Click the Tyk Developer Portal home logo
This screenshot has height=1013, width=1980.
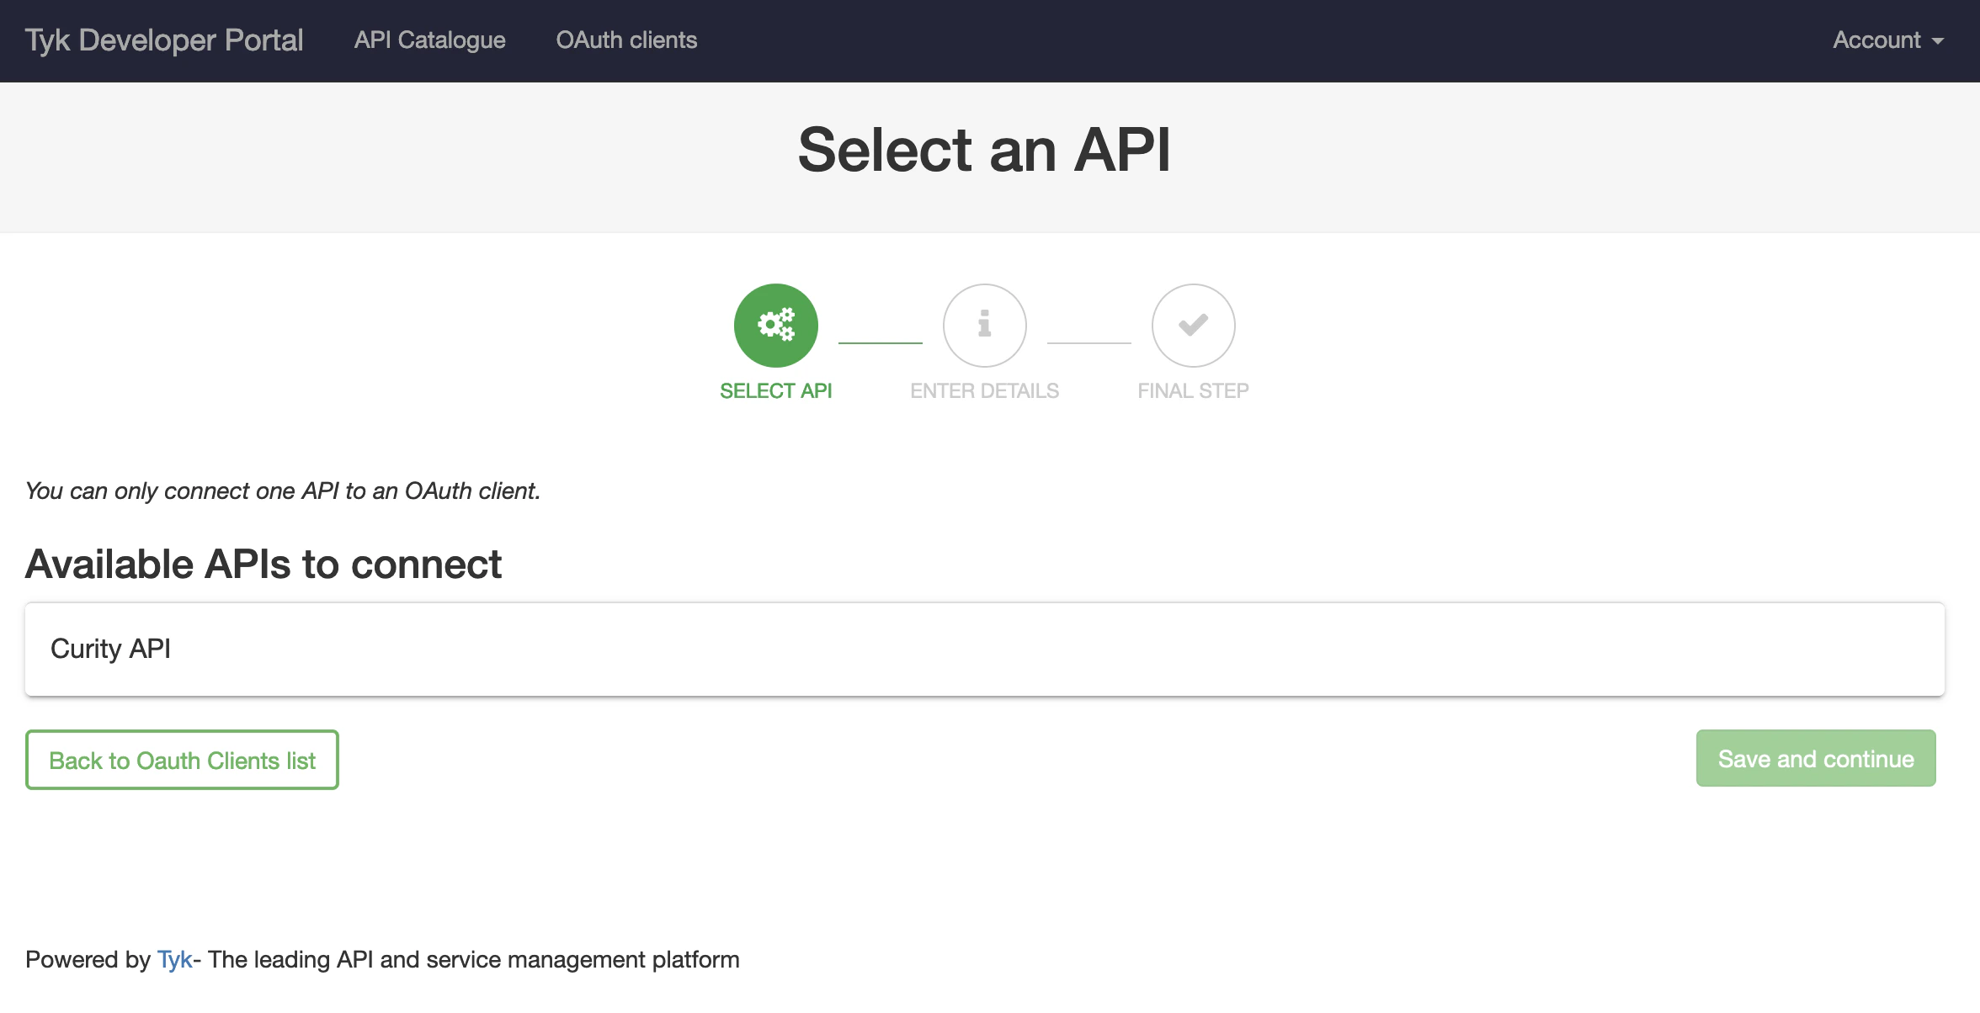pyautogui.click(x=165, y=40)
